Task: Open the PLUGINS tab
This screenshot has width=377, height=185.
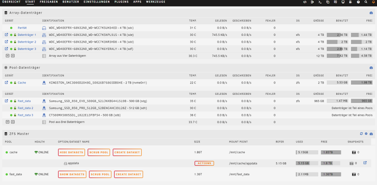Action: (121, 2)
